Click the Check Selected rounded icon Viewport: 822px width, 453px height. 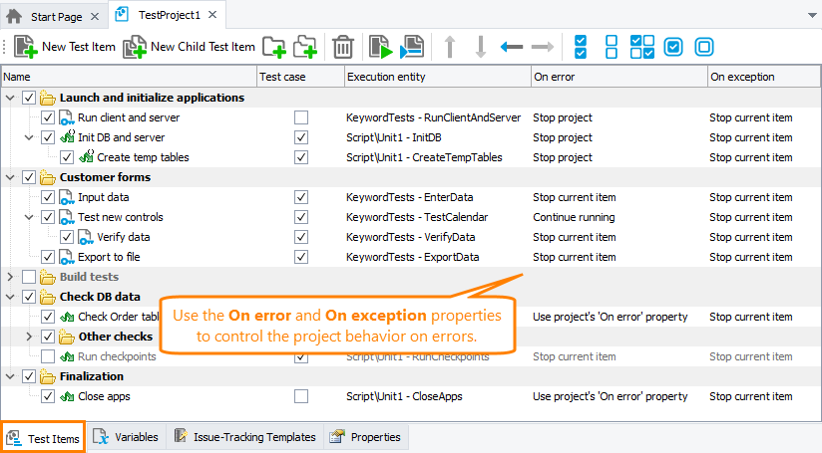pos(673,47)
